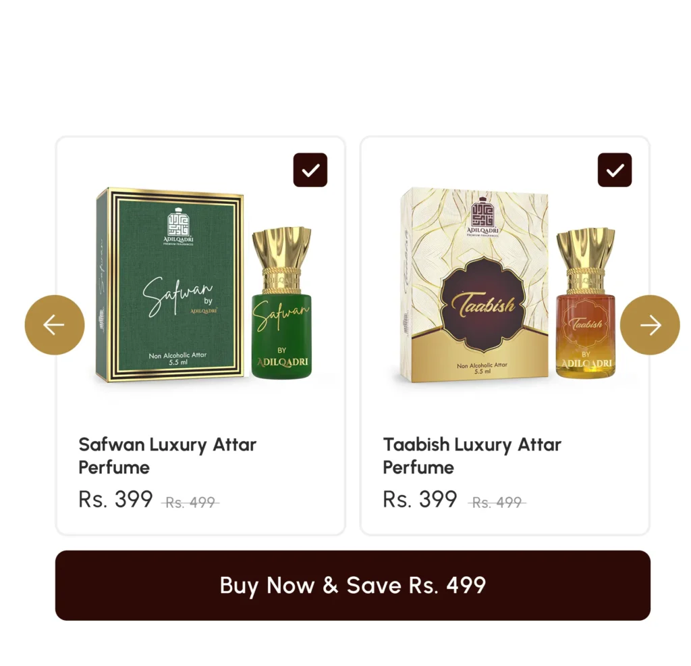Uncheck the Safwan Luxury Attar checkbox
The width and height of the screenshot is (691, 666).
pyautogui.click(x=310, y=170)
